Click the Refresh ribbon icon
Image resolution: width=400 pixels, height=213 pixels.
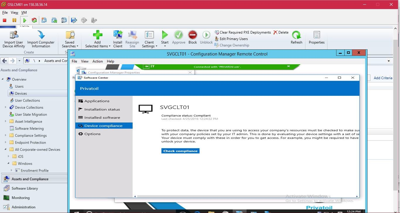pos(296,38)
